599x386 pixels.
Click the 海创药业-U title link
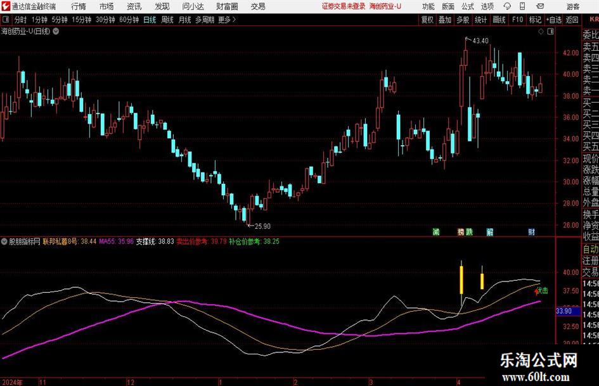click(x=385, y=6)
